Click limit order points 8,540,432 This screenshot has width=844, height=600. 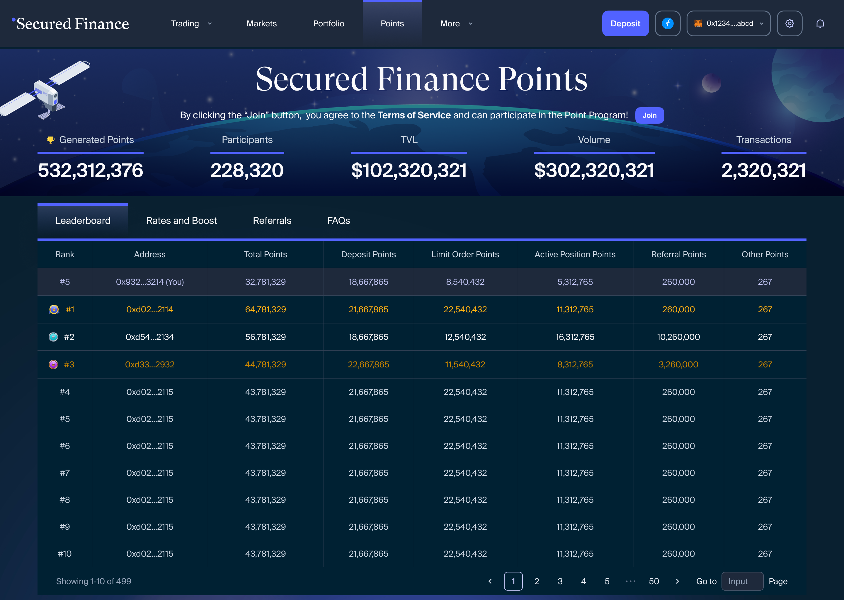coord(465,282)
